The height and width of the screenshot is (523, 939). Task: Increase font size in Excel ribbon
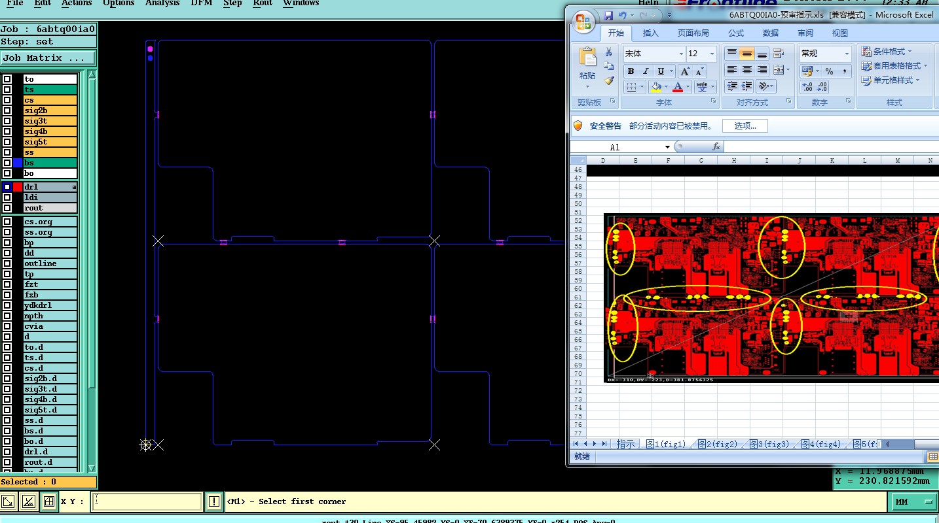click(x=685, y=71)
